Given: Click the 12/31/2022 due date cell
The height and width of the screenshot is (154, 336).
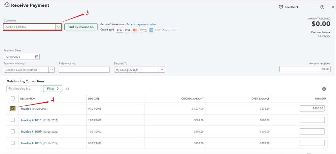Looking at the screenshot, I should point(95,132).
